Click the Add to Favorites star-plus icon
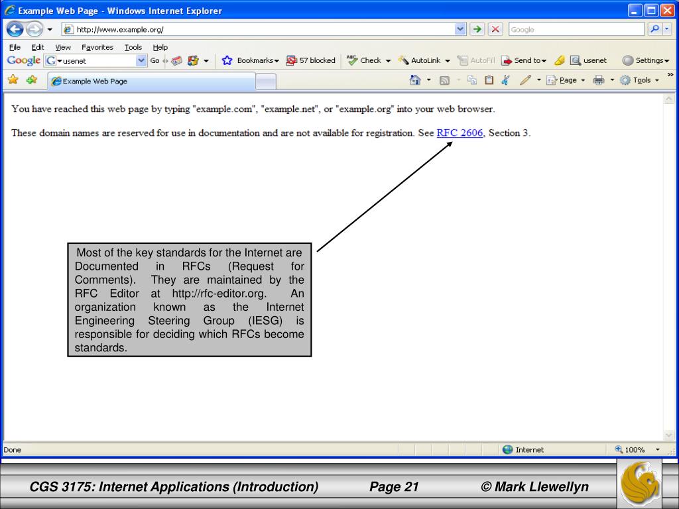 coord(32,80)
